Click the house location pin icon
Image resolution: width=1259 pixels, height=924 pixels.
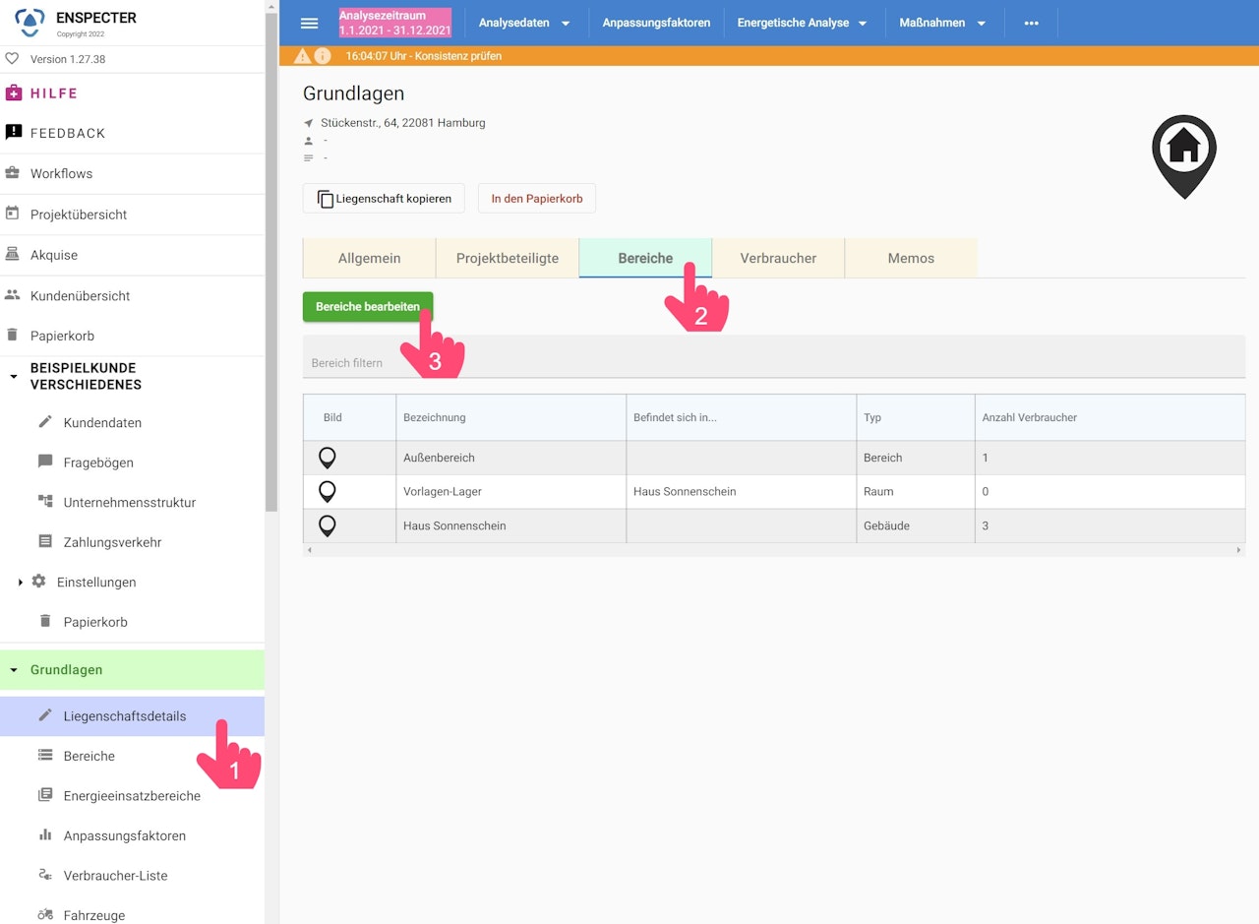tap(1184, 156)
